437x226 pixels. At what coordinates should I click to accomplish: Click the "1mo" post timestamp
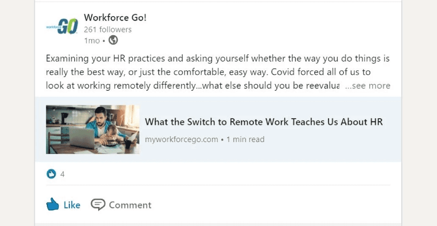coord(92,41)
